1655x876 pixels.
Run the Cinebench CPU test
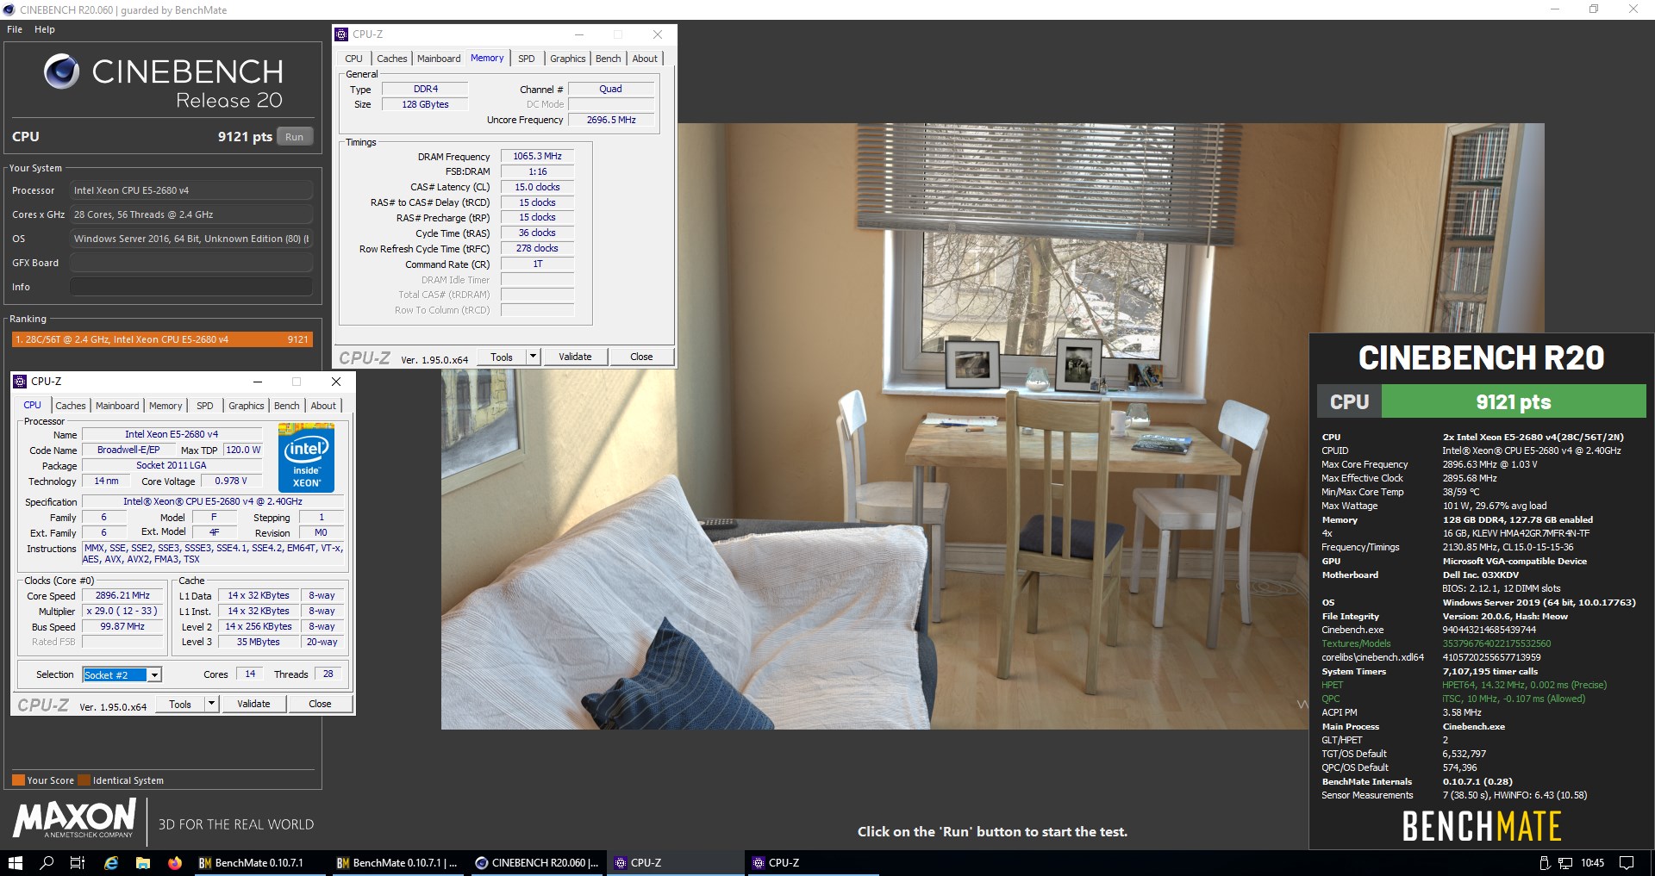(x=295, y=136)
